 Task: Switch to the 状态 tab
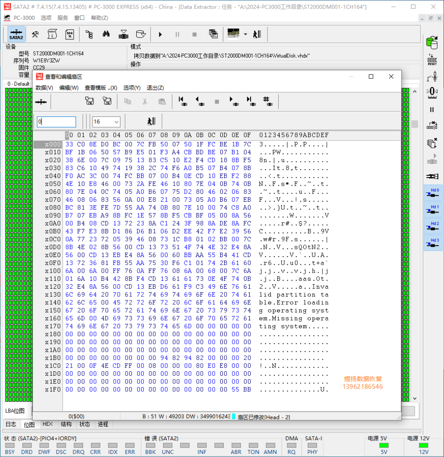pyautogui.click(x=84, y=424)
